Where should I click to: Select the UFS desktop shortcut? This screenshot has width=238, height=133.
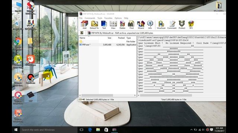30,25
